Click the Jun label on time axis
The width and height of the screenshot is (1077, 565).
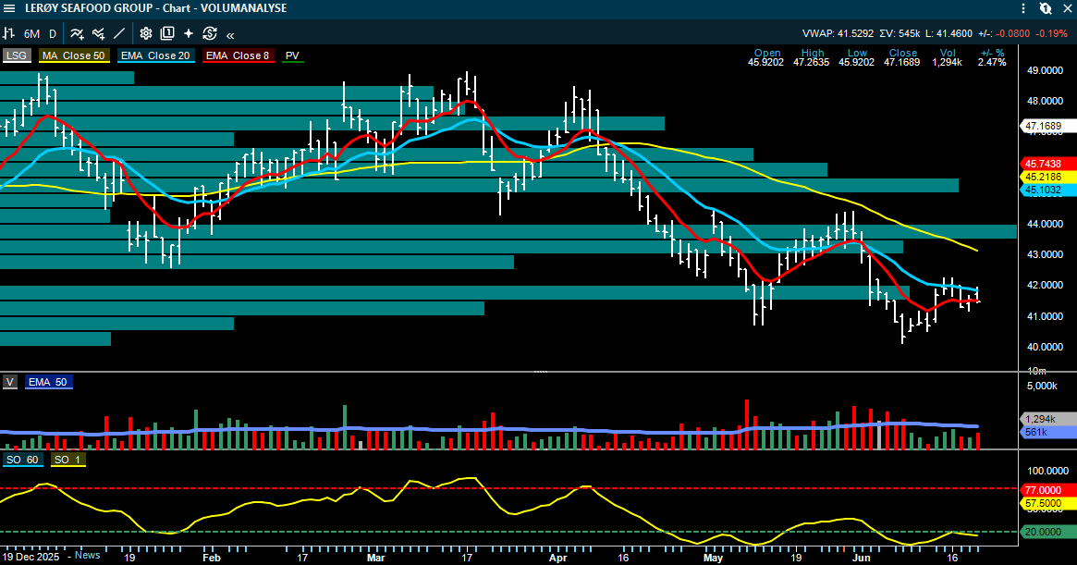[x=862, y=558]
